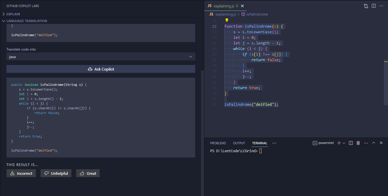Open terminal panel More Actions ellipsis
388x196 pixels.
pyautogui.click(x=366, y=143)
